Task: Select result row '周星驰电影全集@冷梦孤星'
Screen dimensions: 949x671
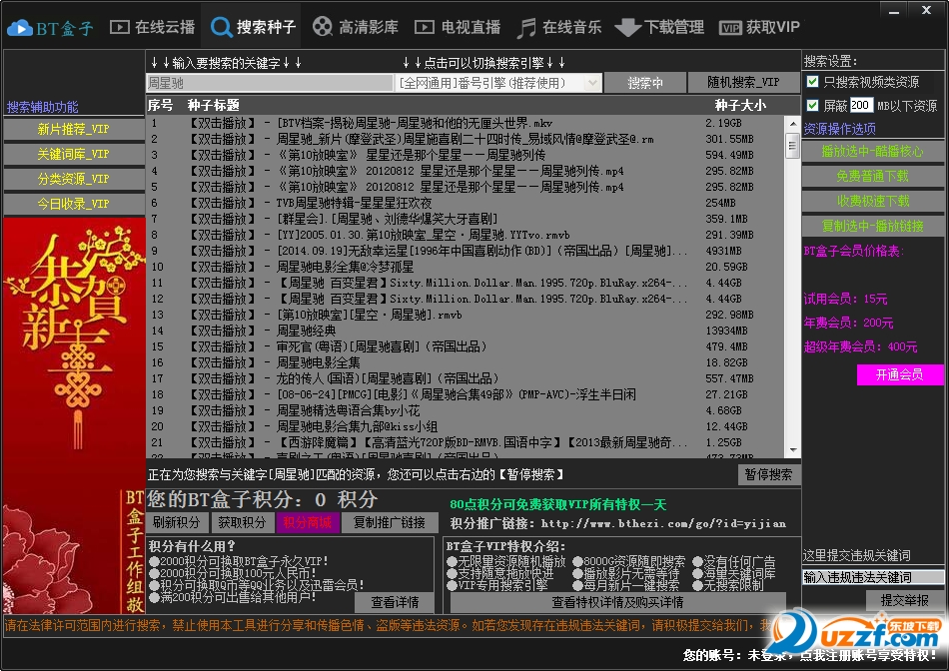Action: [x=467, y=267]
